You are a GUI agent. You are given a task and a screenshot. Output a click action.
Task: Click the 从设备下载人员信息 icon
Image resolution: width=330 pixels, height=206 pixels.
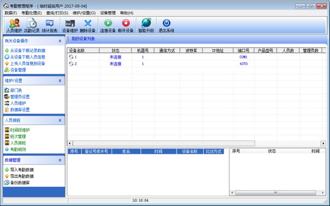[x=7, y=57]
